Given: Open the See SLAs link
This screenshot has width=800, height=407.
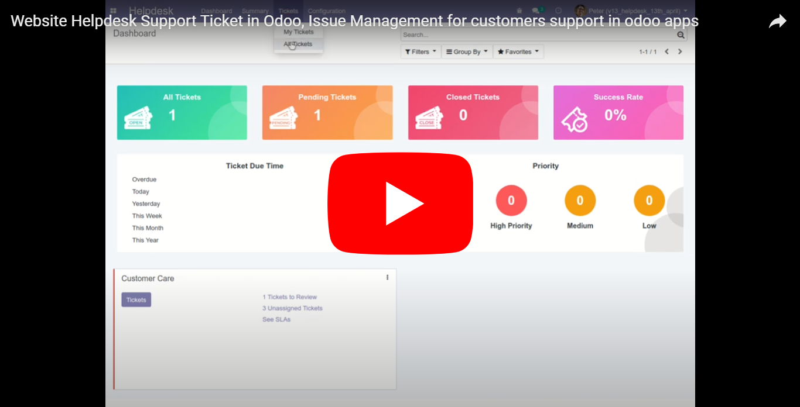Looking at the screenshot, I should coord(276,319).
